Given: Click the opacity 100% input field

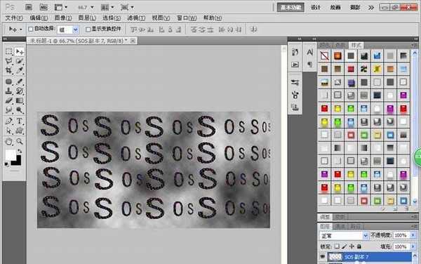Looking at the screenshot, I should [401, 235].
